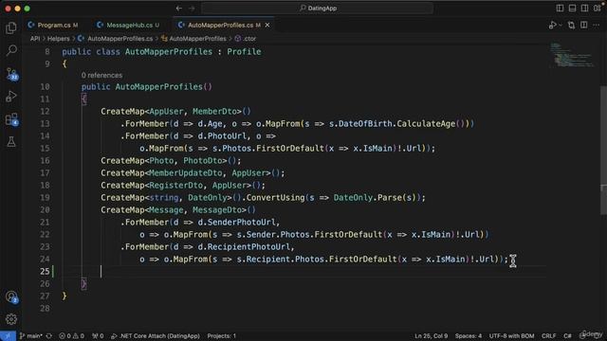Open the Extensions view in activity bar
607x341 pixels.
point(11,119)
